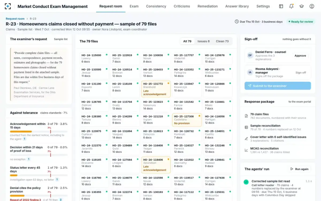Open the MCAS reconciliation package item

(278, 150)
